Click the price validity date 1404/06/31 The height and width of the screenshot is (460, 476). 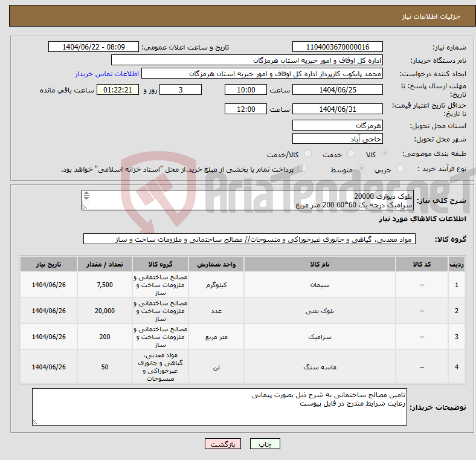coord(337,109)
